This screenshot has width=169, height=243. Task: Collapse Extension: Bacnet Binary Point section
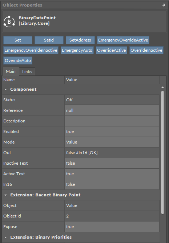click(x=6, y=195)
